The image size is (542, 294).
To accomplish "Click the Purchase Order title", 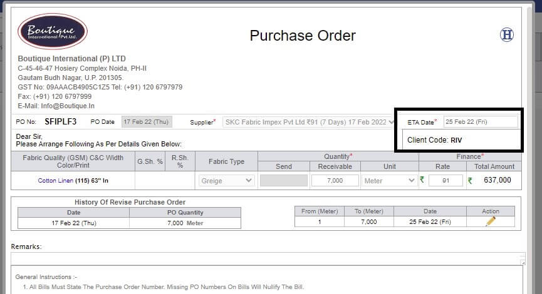I will click(x=303, y=36).
